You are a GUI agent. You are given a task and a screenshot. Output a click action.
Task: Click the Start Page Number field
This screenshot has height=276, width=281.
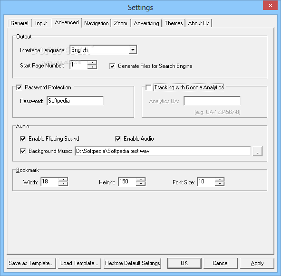point(78,65)
